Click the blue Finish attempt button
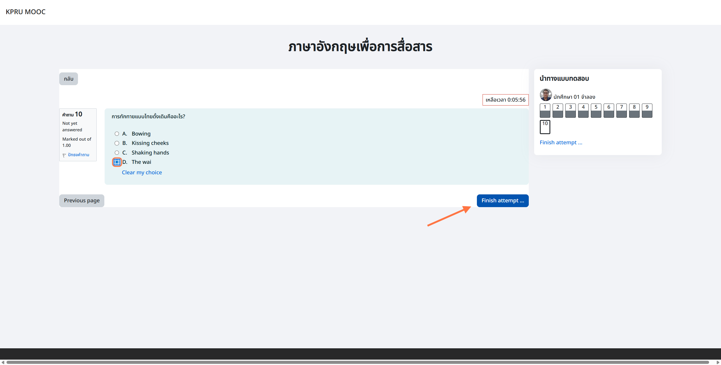721x365 pixels. (x=502, y=201)
